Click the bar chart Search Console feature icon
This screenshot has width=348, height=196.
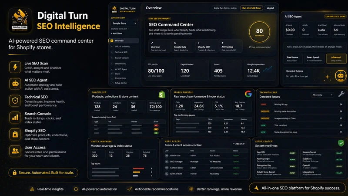click(15, 117)
